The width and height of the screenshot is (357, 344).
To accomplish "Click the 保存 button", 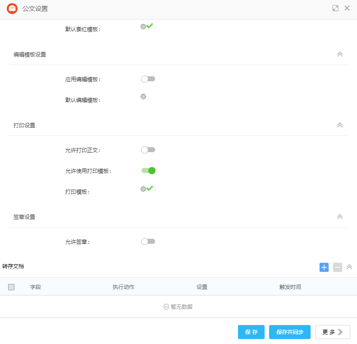I will click(251, 332).
